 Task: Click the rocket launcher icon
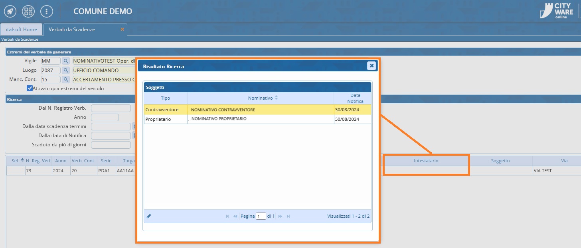(x=10, y=11)
